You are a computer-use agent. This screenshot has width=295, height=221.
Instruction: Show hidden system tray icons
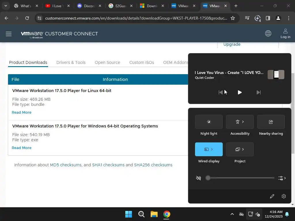(x=232, y=214)
